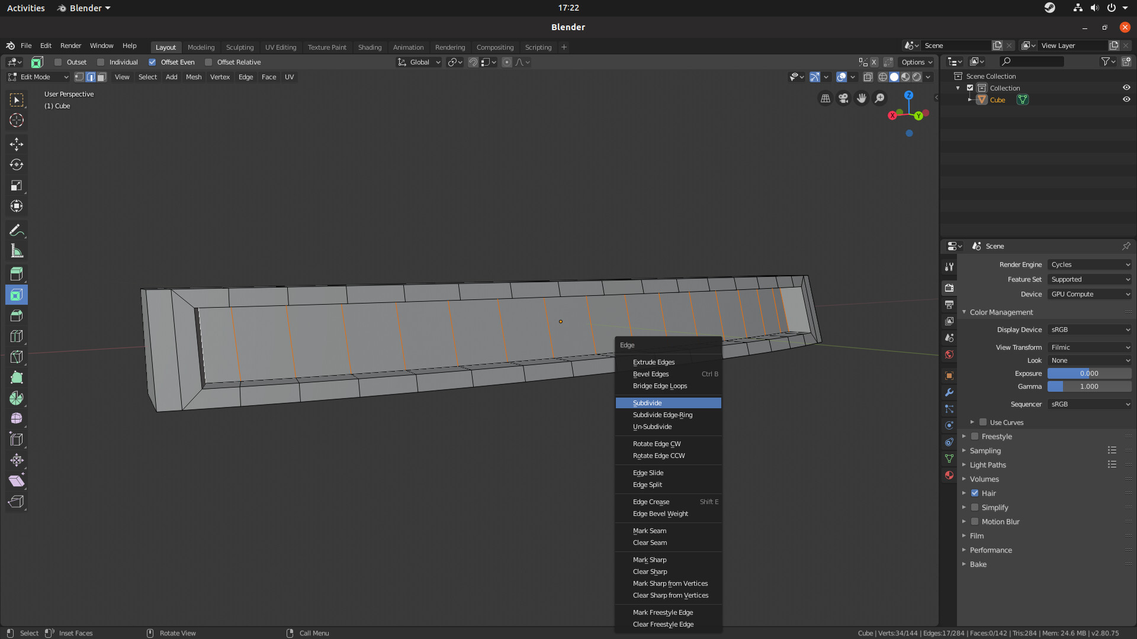Open the Global transform orientation dropdown

pyautogui.click(x=419, y=62)
